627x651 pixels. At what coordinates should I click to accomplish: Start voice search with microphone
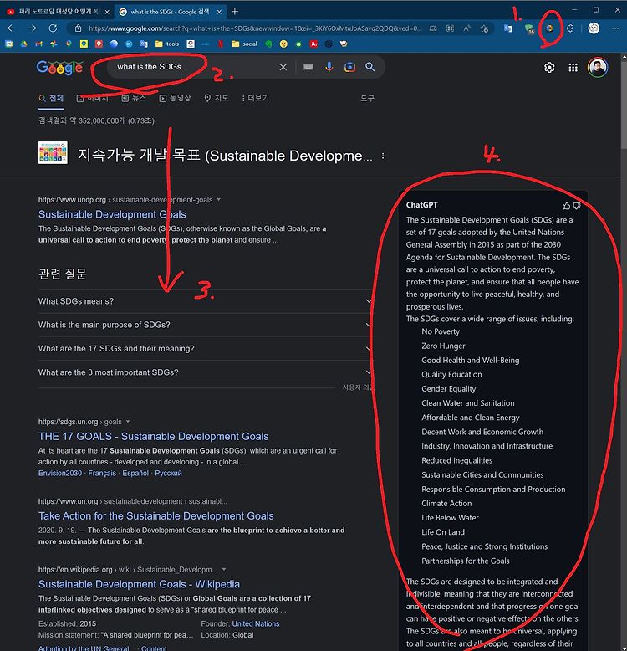tap(329, 67)
